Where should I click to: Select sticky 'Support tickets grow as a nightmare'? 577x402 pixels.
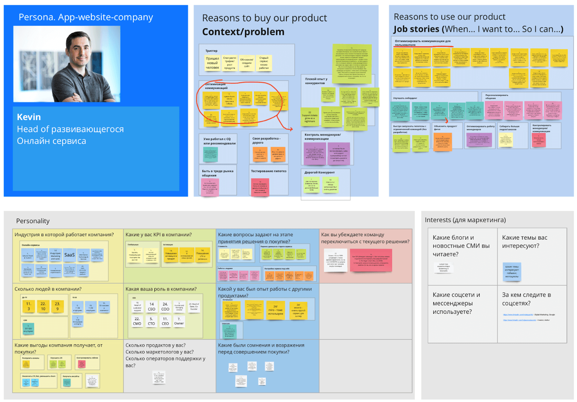(309, 117)
